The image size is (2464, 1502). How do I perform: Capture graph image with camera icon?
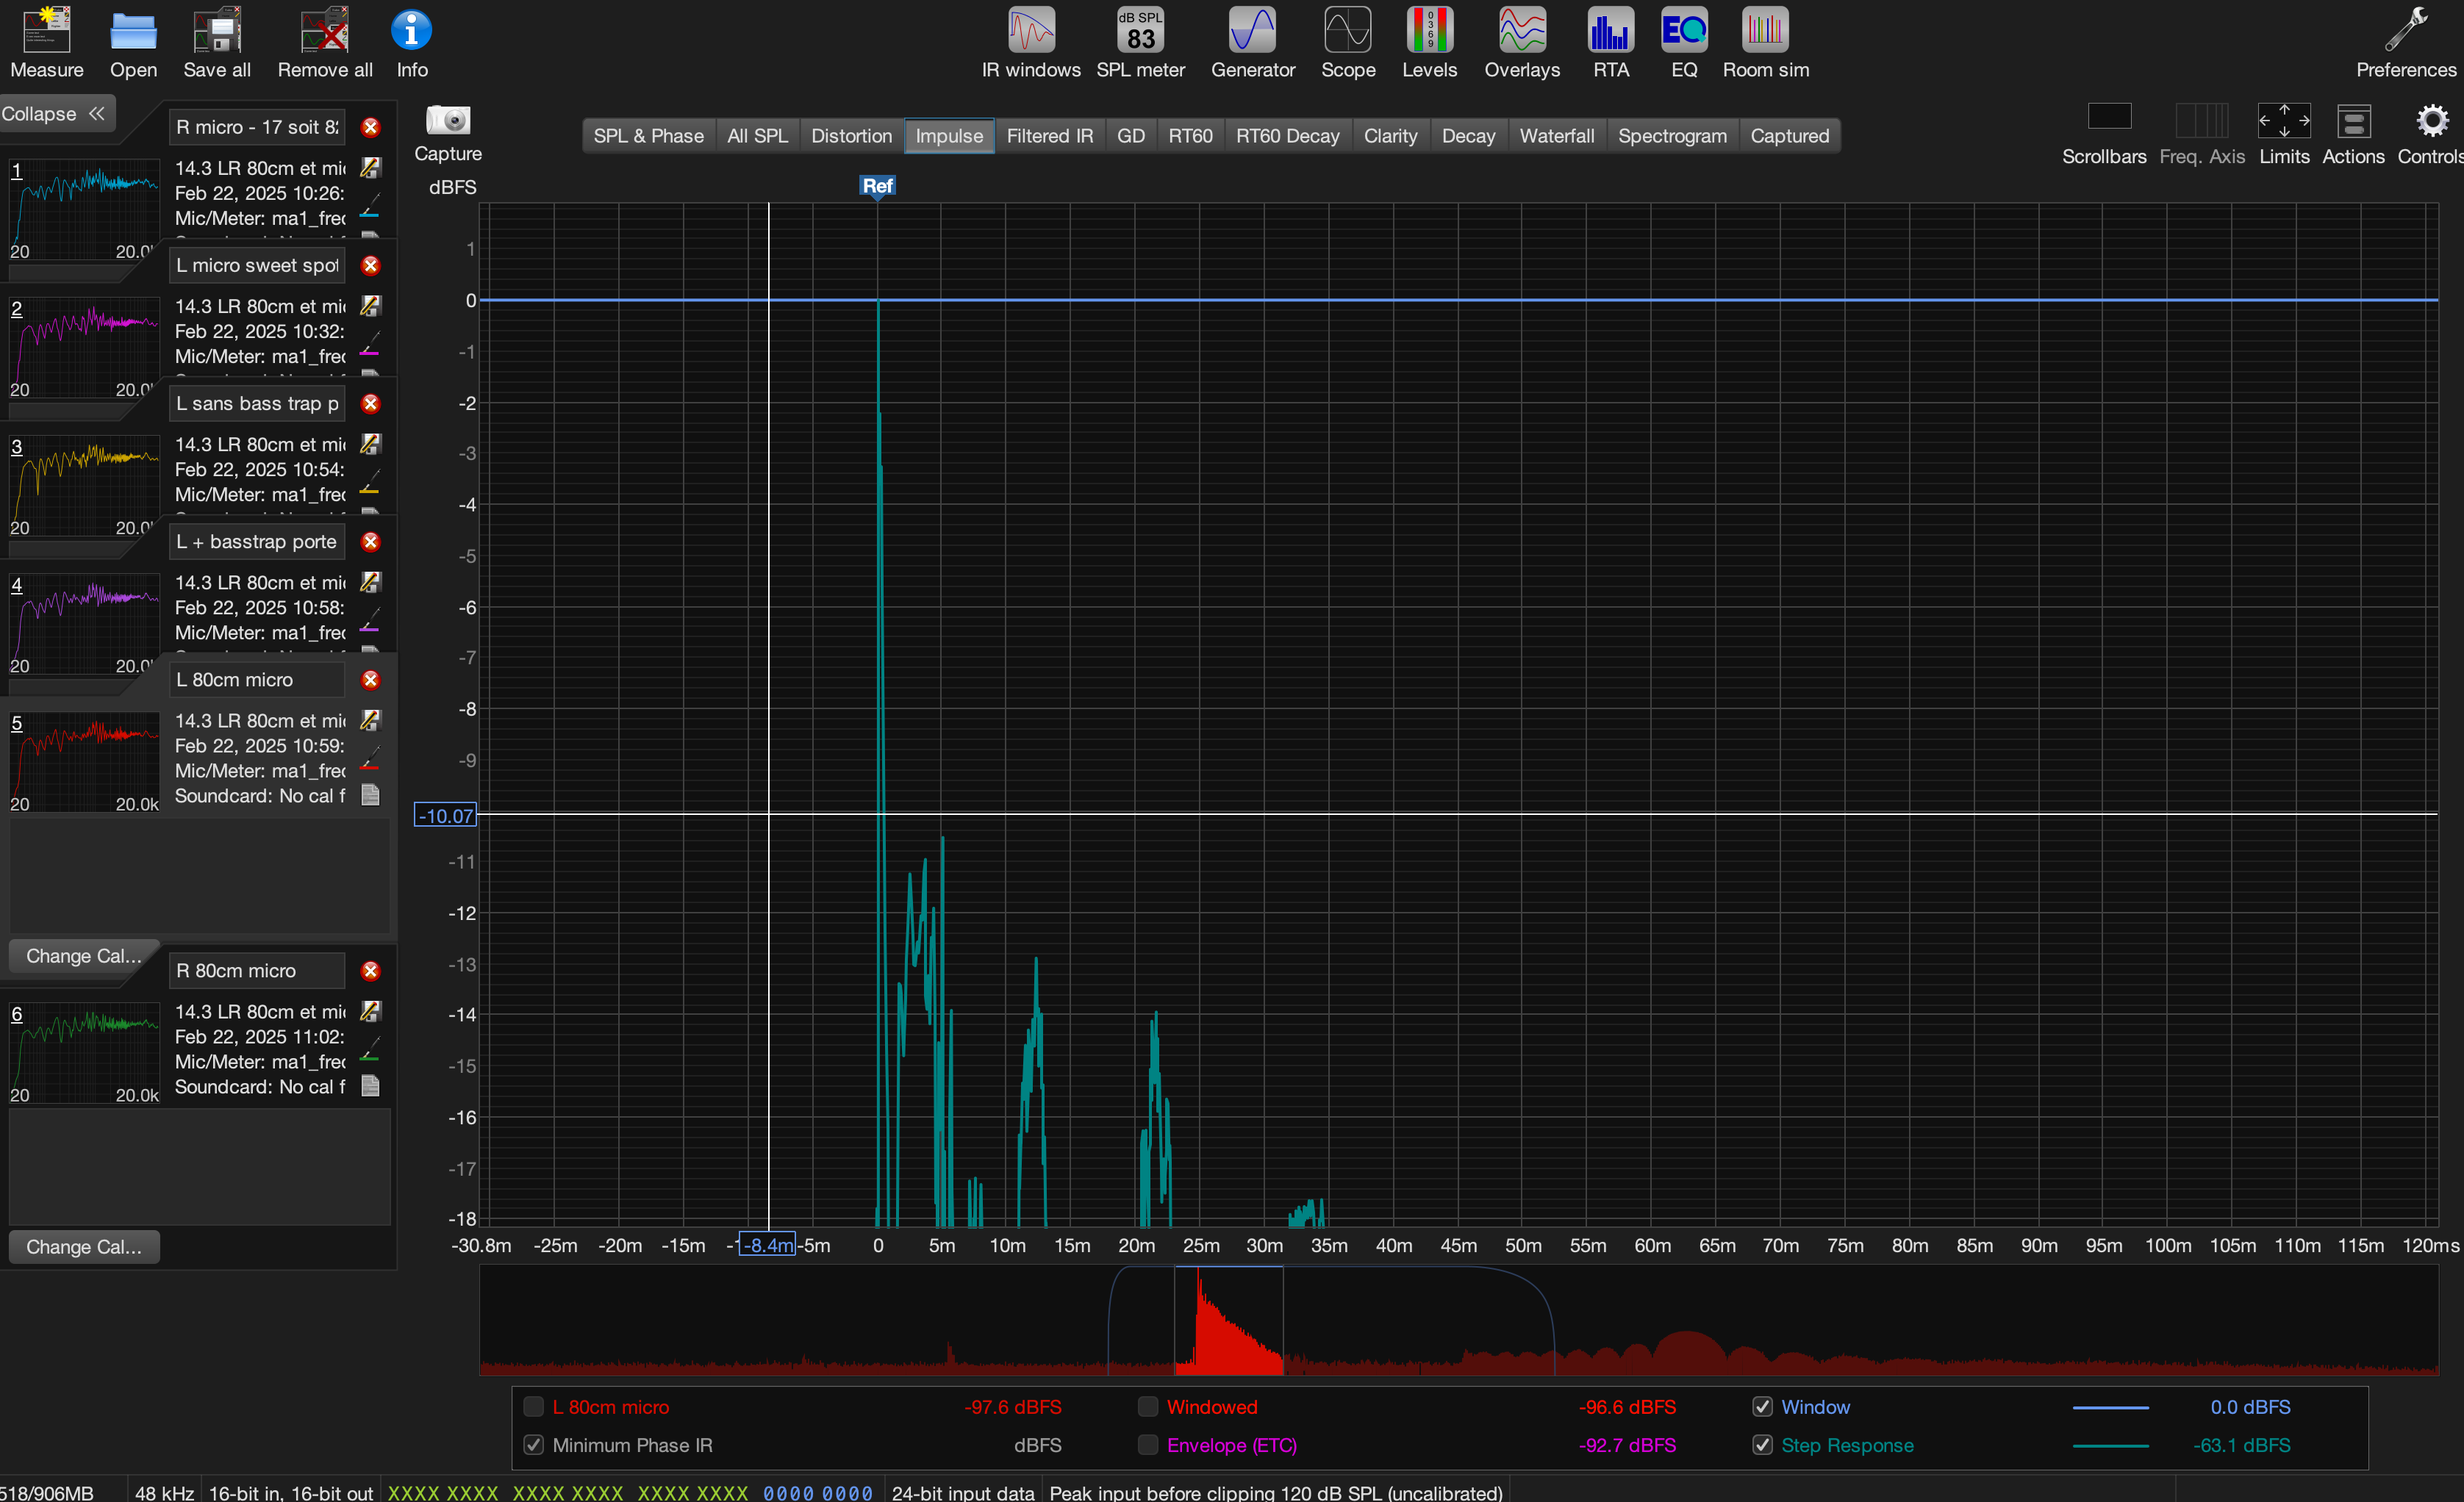pyautogui.click(x=448, y=120)
